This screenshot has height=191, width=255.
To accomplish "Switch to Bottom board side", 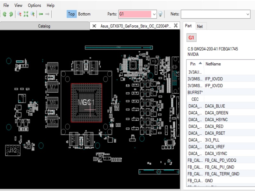I will point(84,14).
